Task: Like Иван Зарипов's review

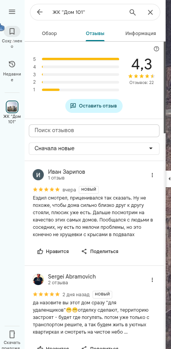Action: pos(53,252)
